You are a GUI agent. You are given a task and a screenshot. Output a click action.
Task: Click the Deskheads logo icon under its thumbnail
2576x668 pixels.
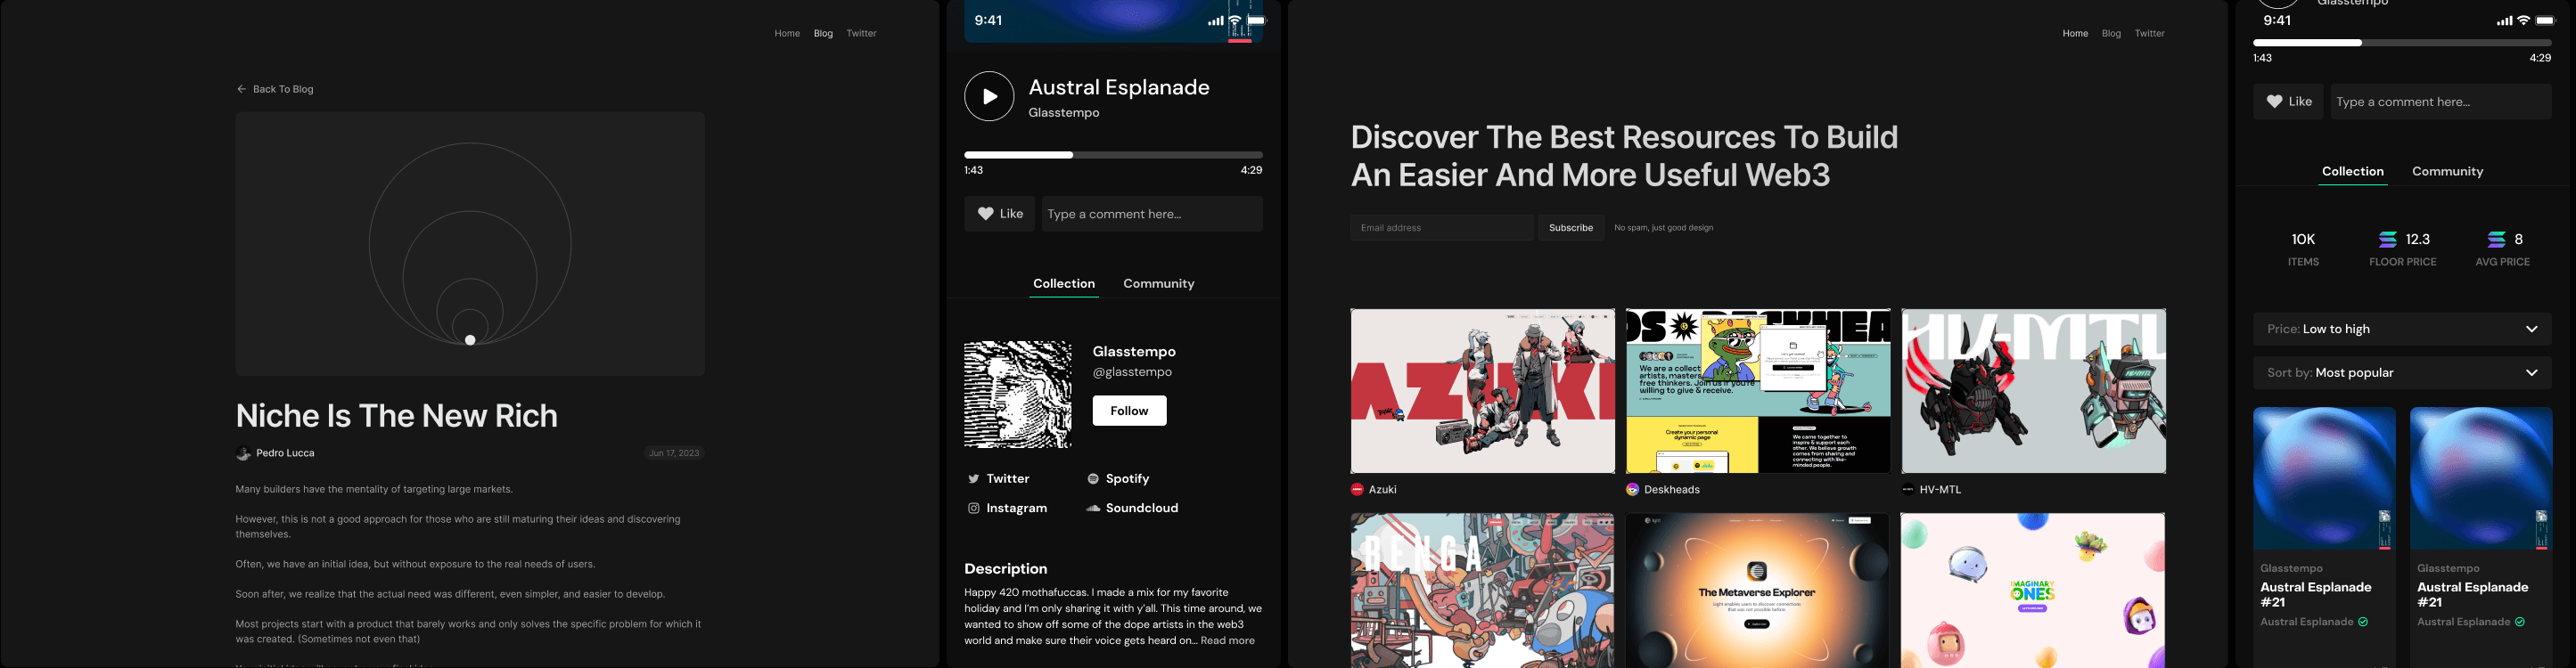pyautogui.click(x=1632, y=489)
